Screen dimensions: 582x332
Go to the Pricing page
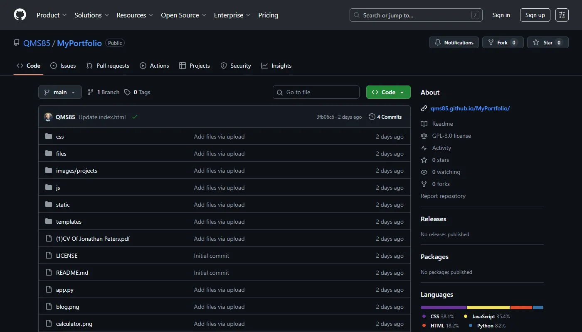coord(268,15)
